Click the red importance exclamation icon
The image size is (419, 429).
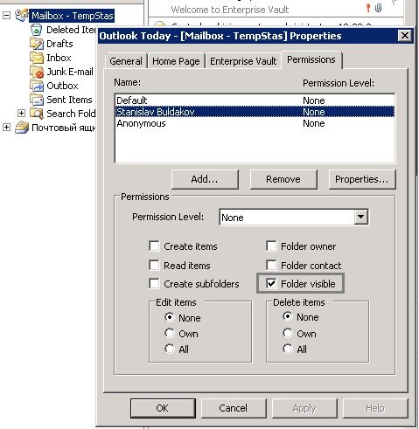coord(368,8)
